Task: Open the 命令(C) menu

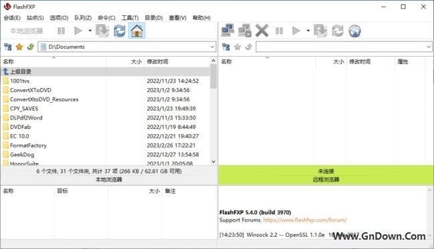Action: [x=107, y=18]
